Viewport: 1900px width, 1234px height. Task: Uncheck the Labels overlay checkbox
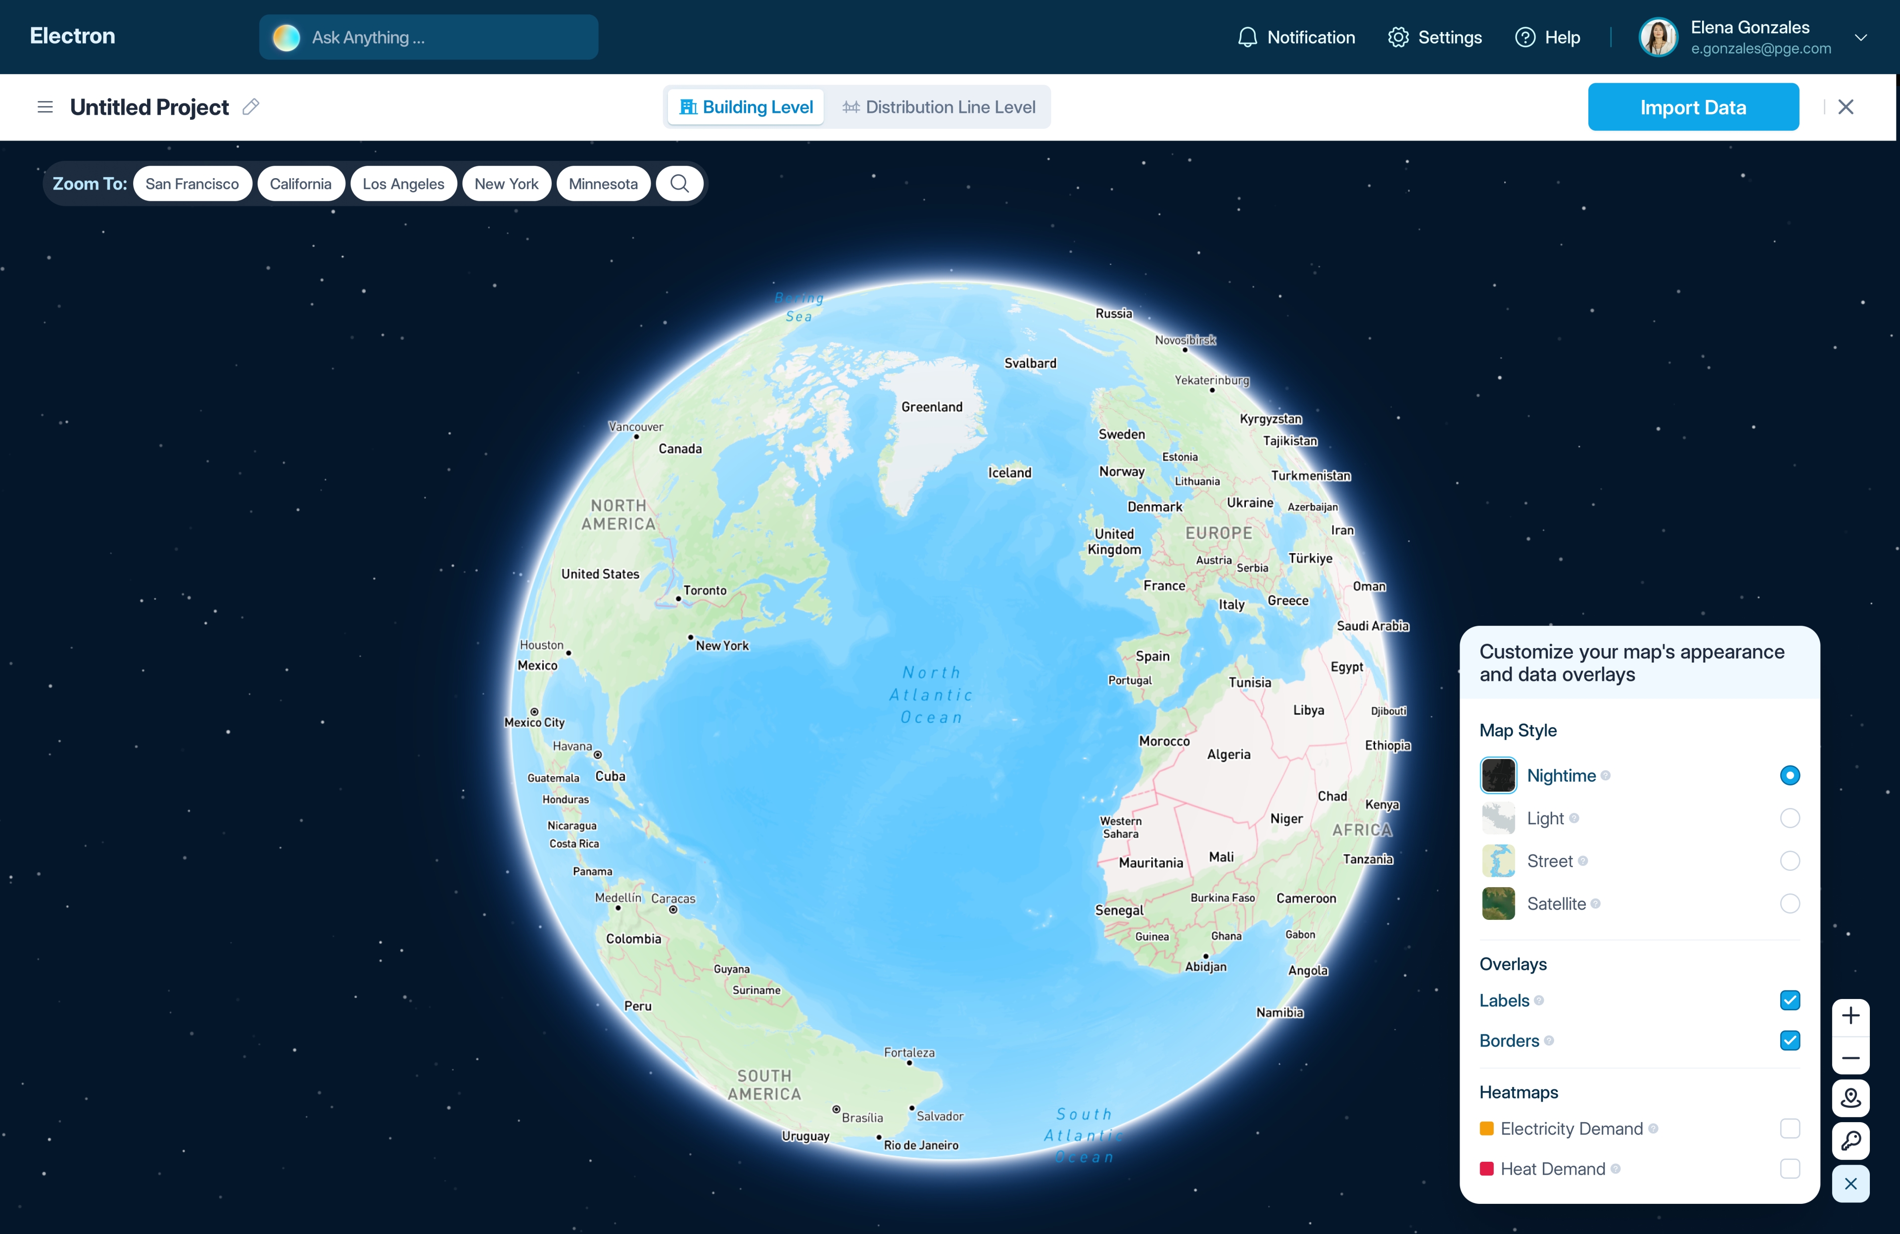(x=1790, y=1000)
